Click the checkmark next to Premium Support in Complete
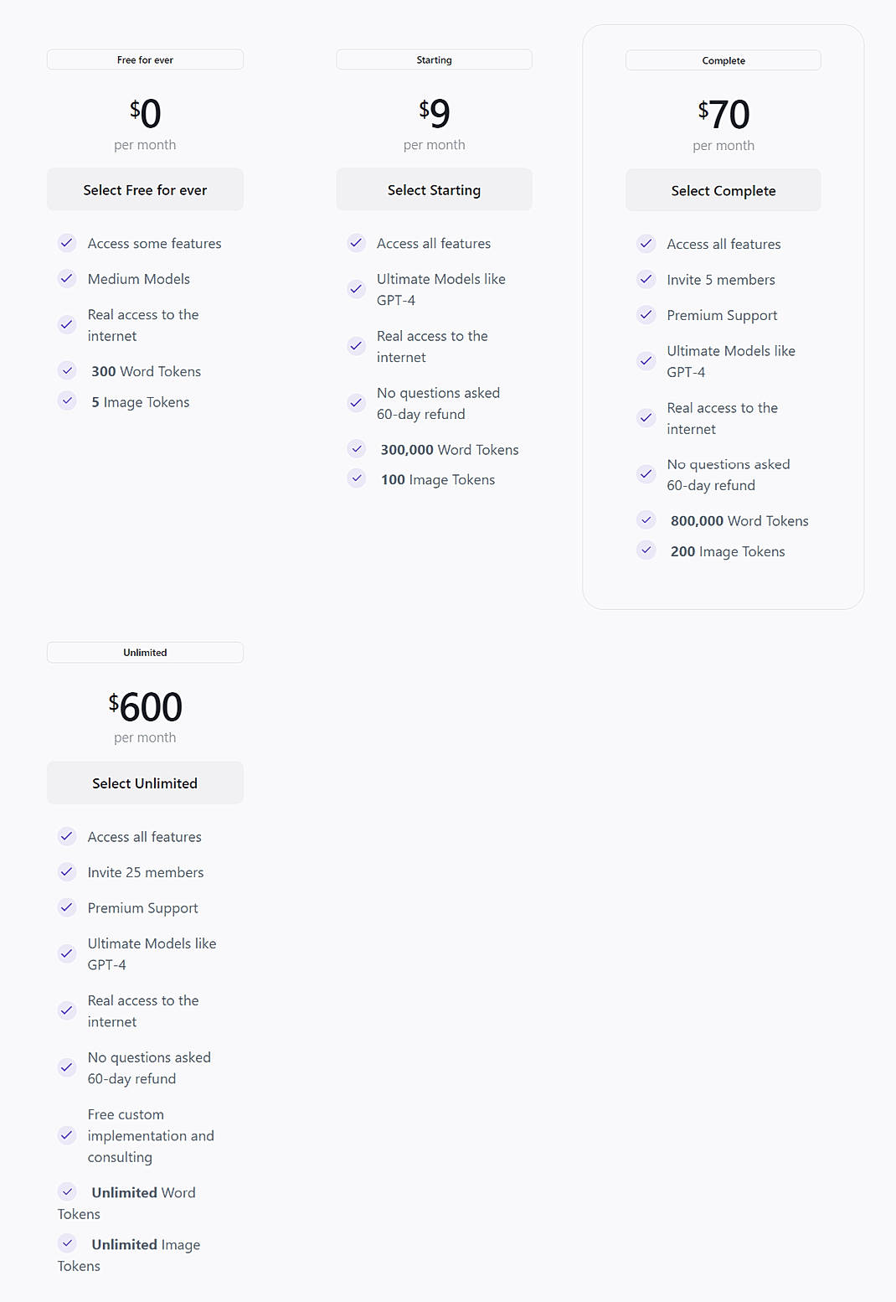The image size is (896, 1302). pos(646,315)
